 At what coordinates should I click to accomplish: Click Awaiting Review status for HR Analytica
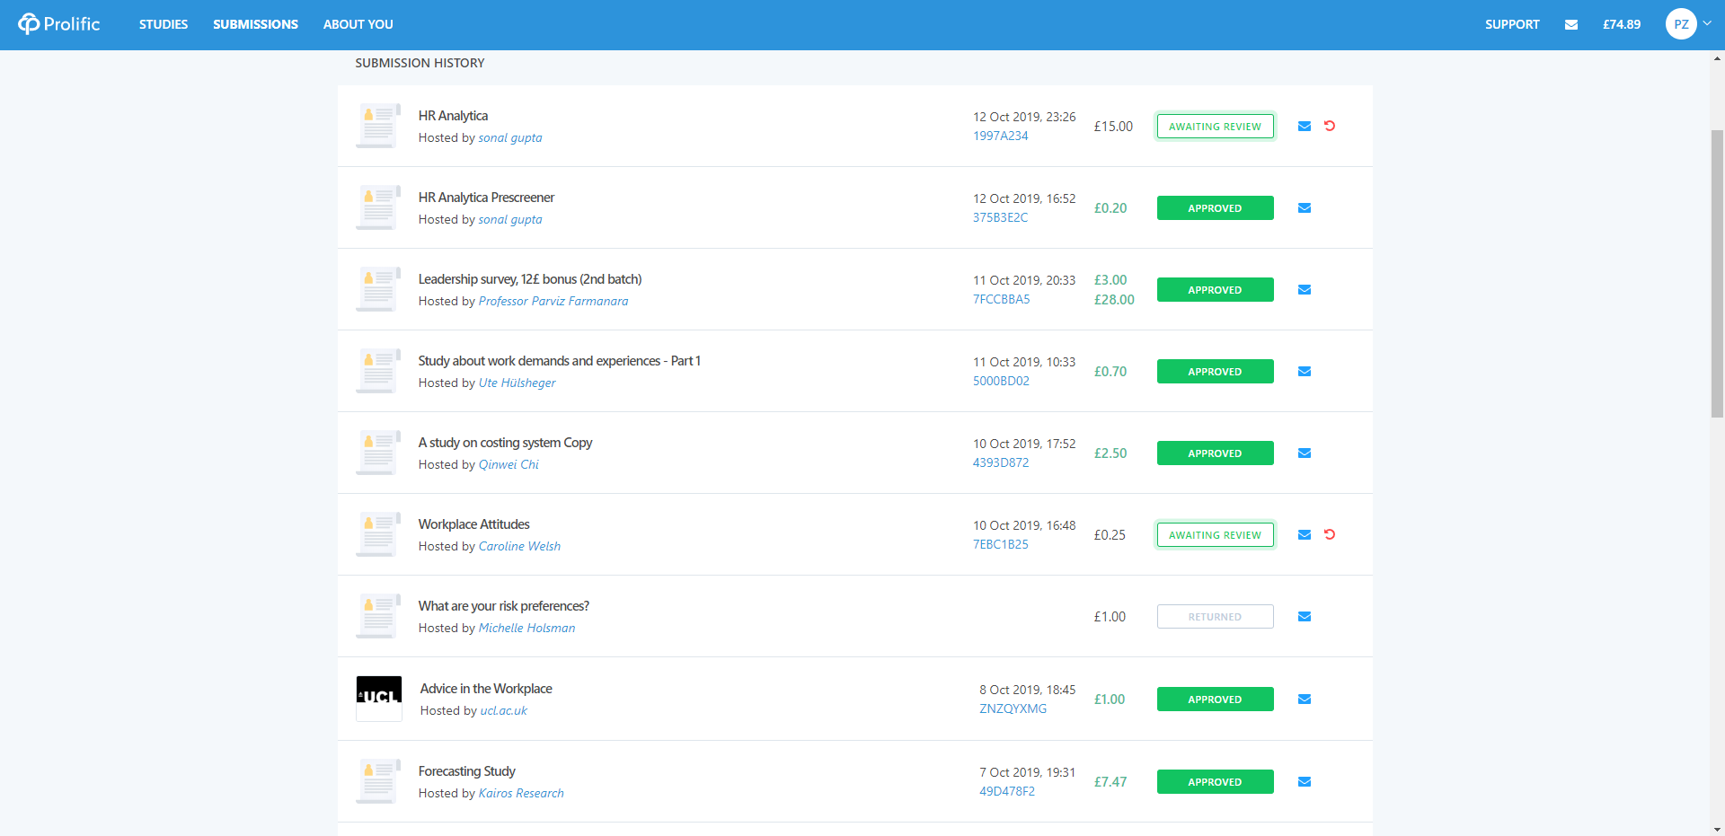pos(1215,127)
